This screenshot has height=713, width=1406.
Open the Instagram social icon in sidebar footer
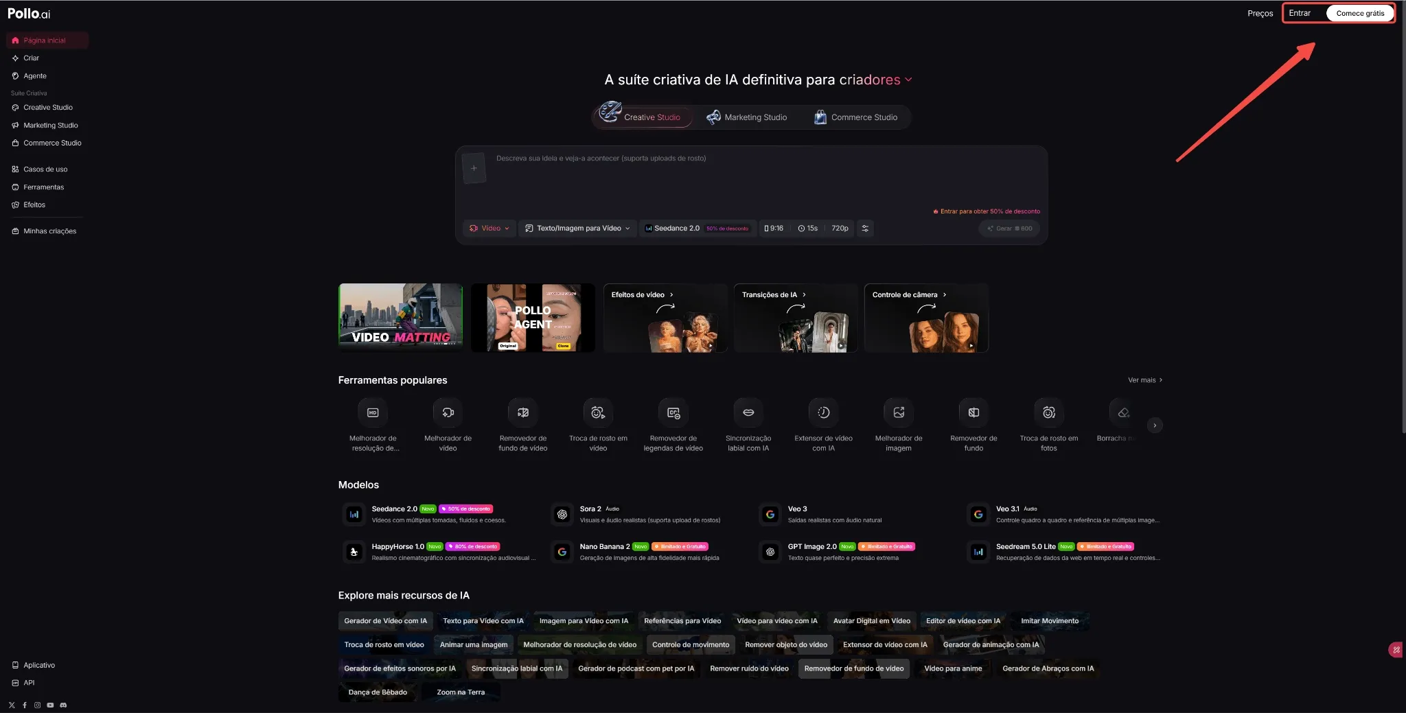[38, 705]
